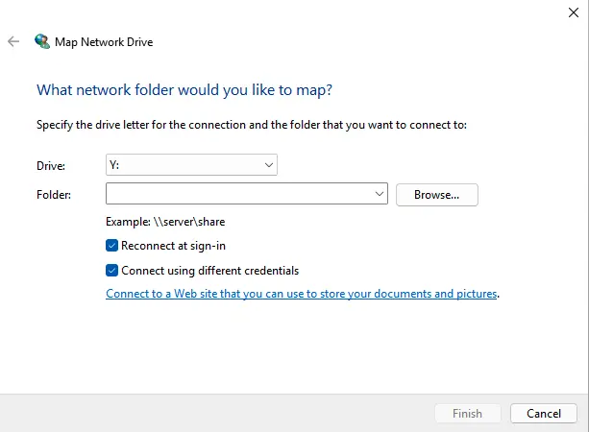The height and width of the screenshot is (432, 589).
Task: Click the Map Network Drive globe icon
Action: coord(42,42)
